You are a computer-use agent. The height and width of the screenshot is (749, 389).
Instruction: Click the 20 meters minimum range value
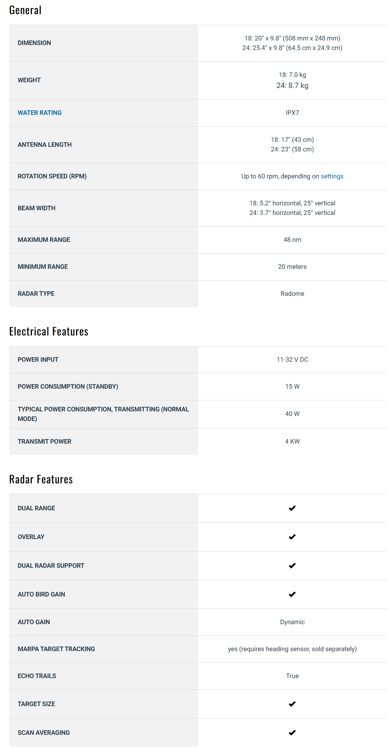[x=292, y=267]
